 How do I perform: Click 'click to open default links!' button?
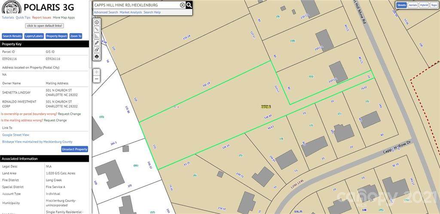(45, 26)
